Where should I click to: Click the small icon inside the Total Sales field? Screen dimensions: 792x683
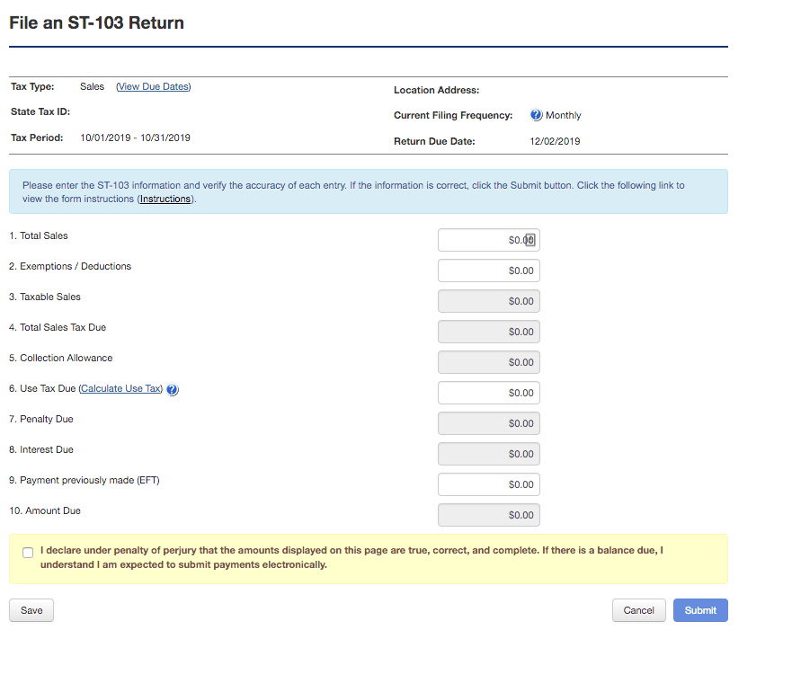(529, 240)
